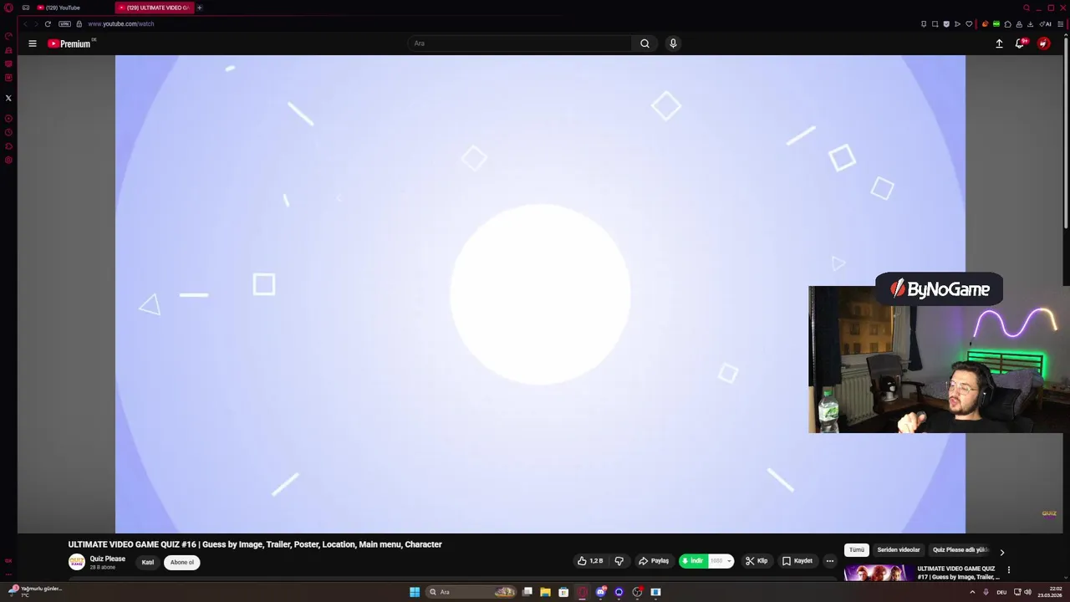Open the YouTube account avatar menu

tap(1043, 43)
